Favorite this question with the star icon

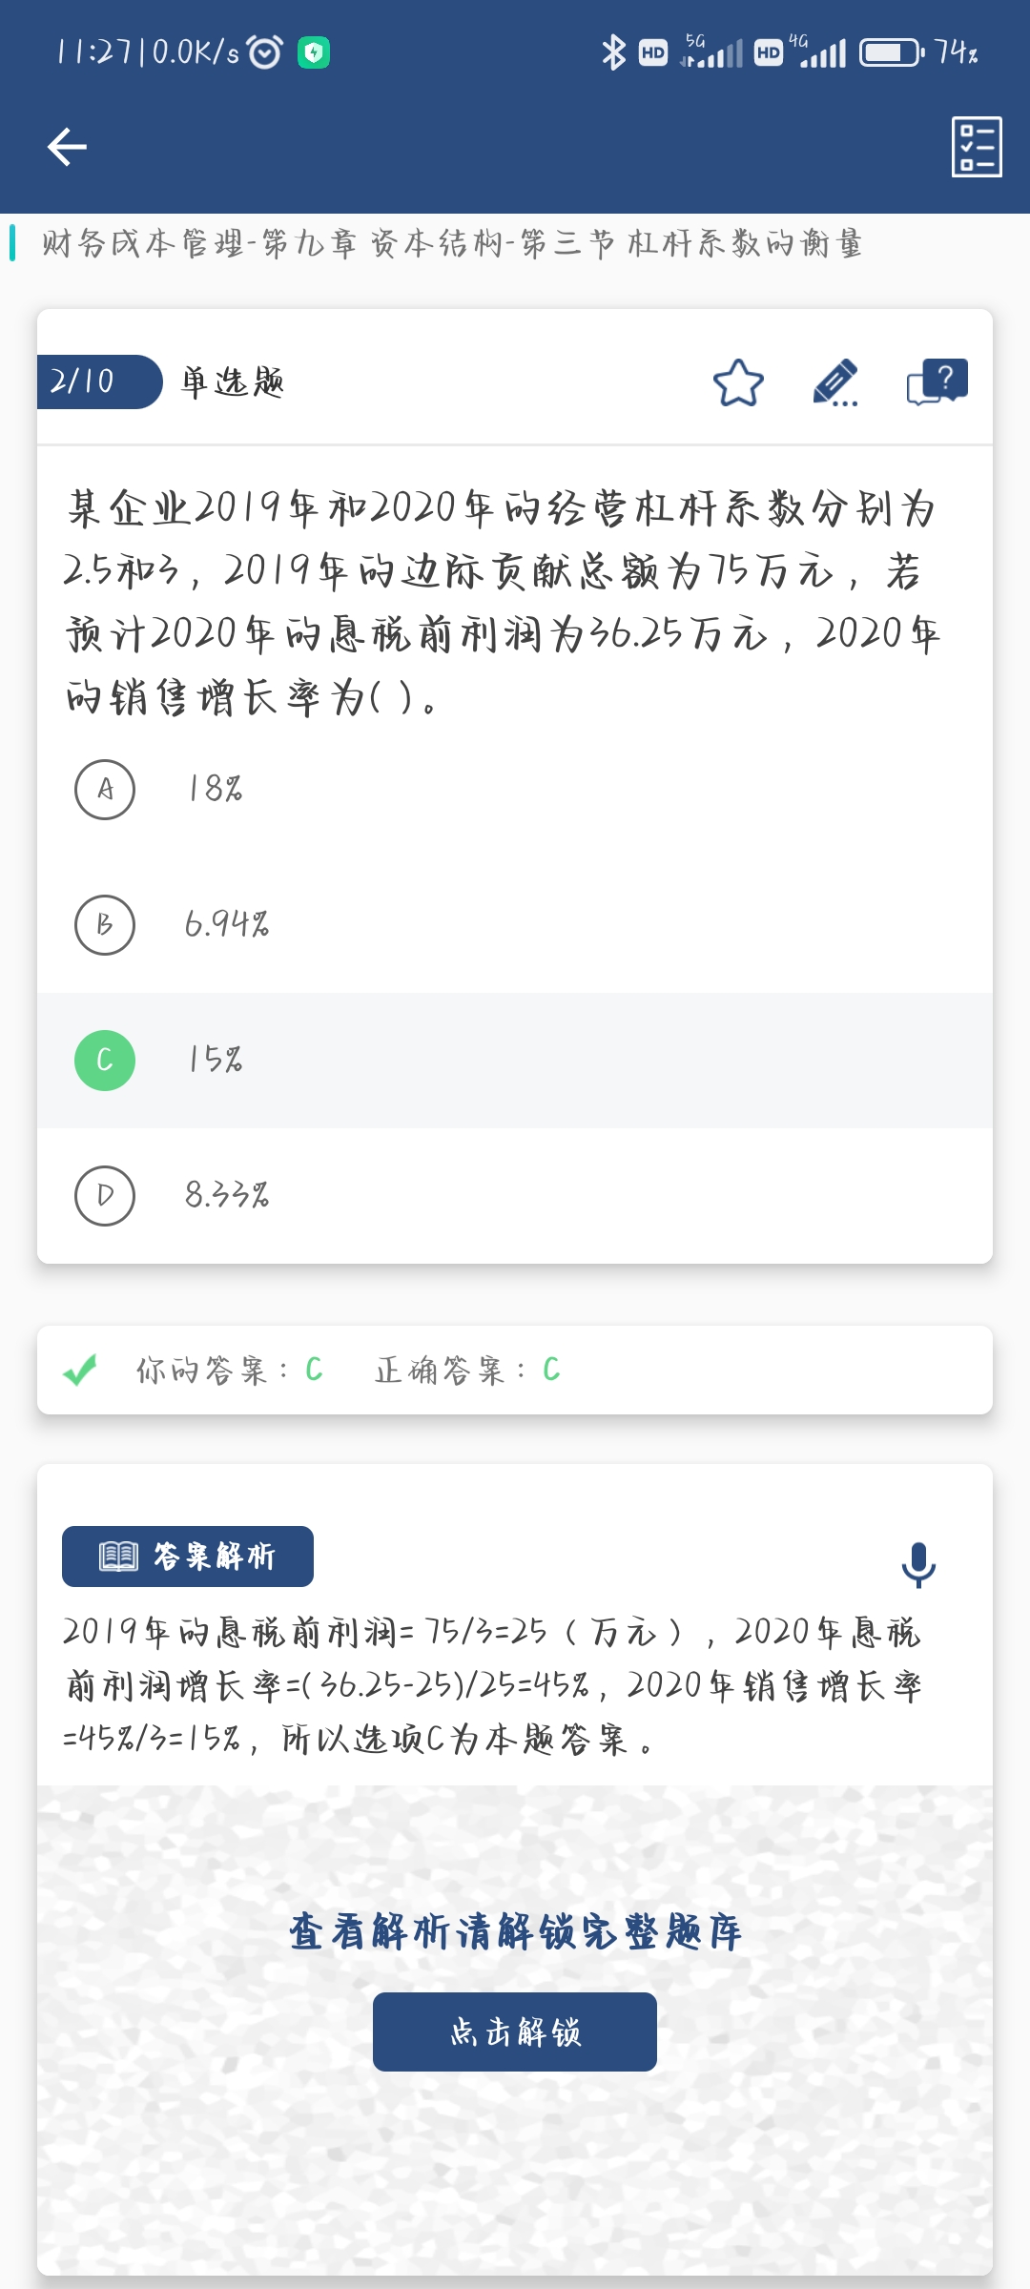tap(738, 383)
